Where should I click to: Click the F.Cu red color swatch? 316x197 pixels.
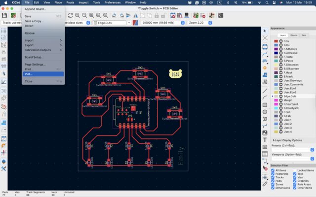(276, 41)
